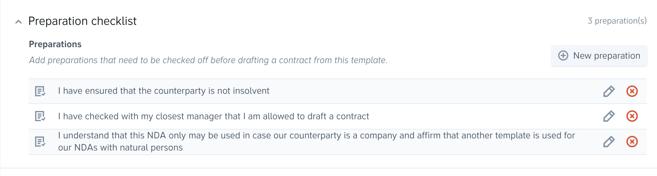Click checklist icon beside insolvent counterparty item

click(x=40, y=91)
